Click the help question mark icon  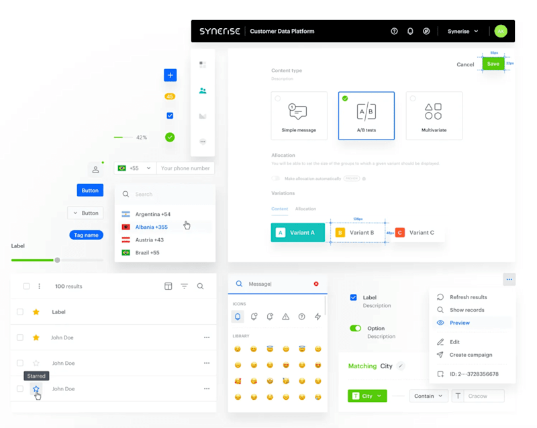[394, 31]
